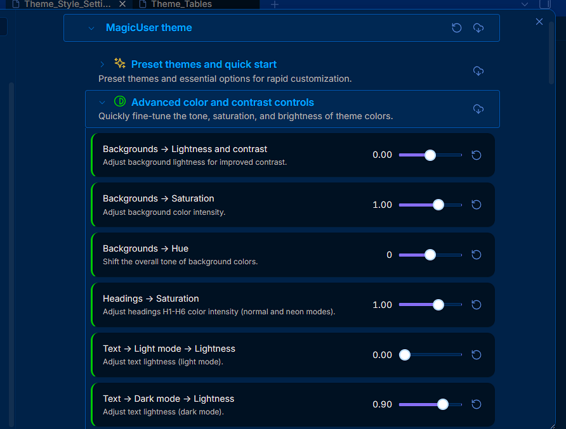The height and width of the screenshot is (429, 566).
Task: Export the Advanced color and contrast controls section
Action: [478, 109]
